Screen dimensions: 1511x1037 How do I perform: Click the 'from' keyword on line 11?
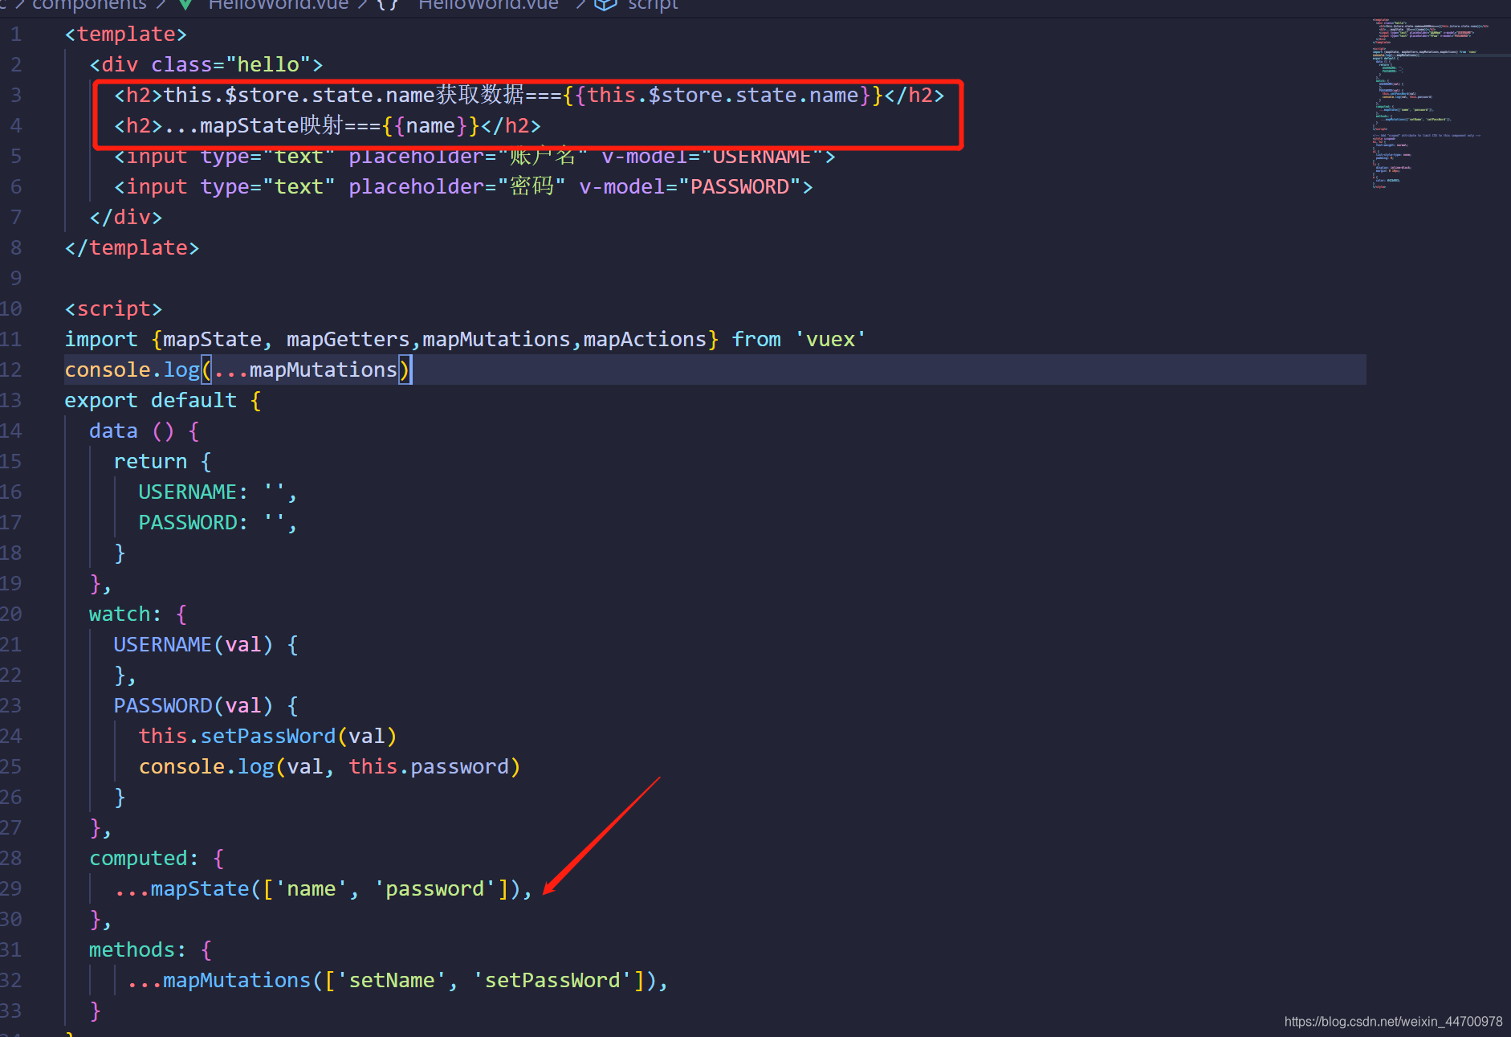click(x=756, y=339)
